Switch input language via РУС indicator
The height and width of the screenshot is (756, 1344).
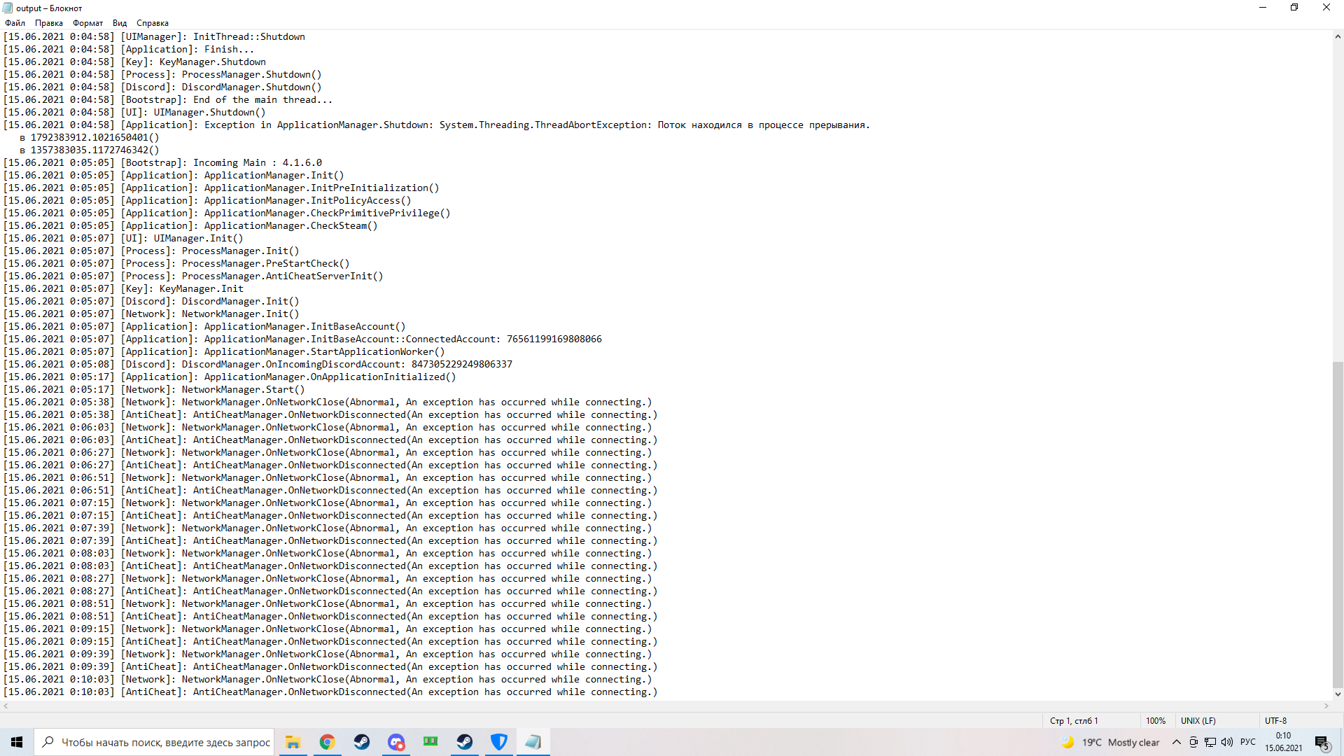(x=1248, y=742)
